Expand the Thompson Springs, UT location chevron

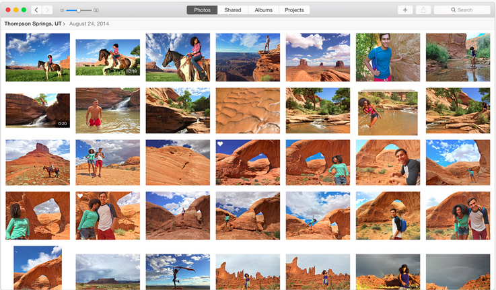pos(65,24)
